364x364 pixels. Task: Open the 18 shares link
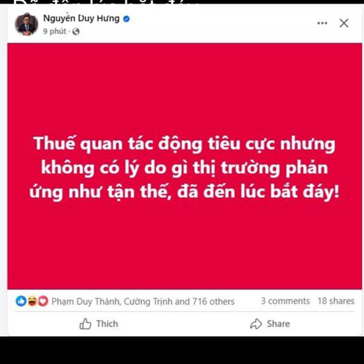point(336,301)
